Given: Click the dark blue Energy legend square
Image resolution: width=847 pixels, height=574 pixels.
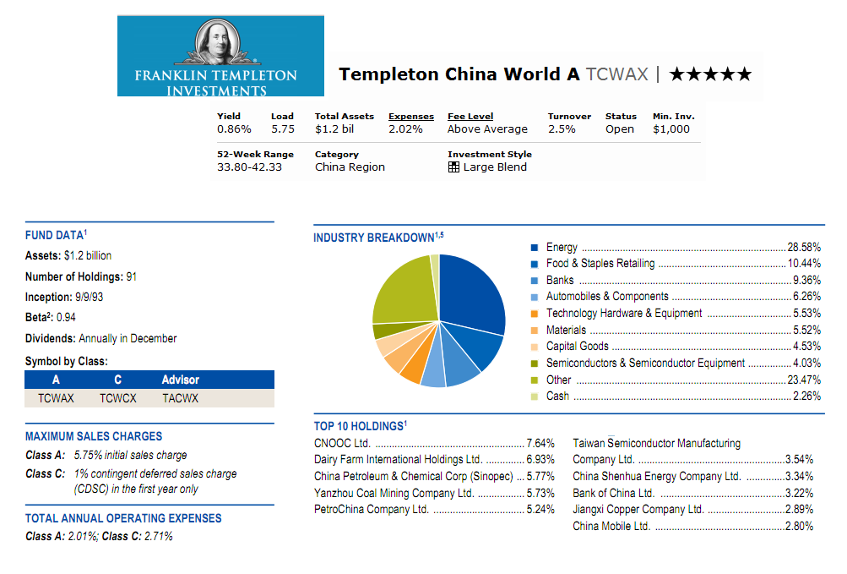Looking at the screenshot, I should (x=532, y=247).
